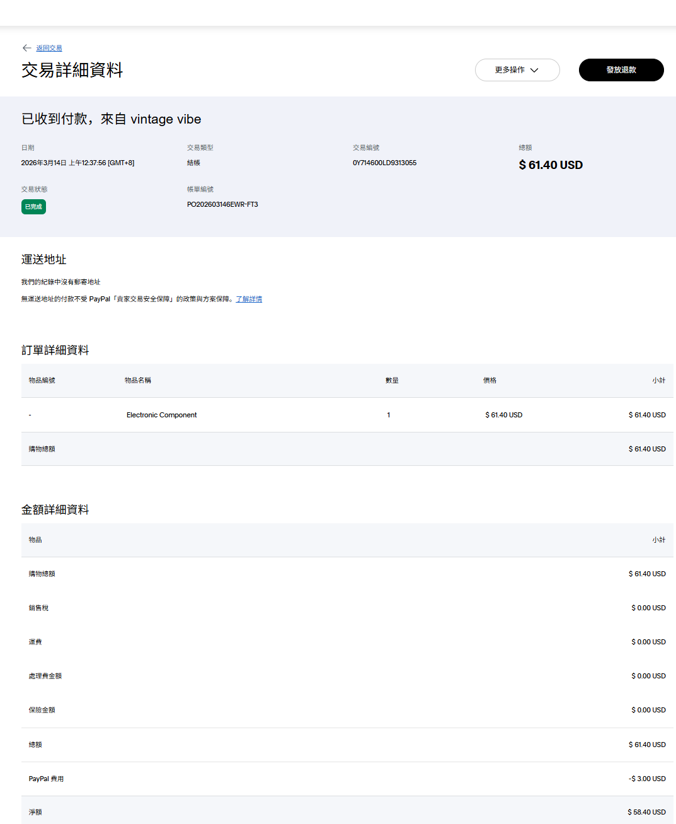Expand the 更多操作 dropdown
The height and width of the screenshot is (824, 676).
click(517, 70)
